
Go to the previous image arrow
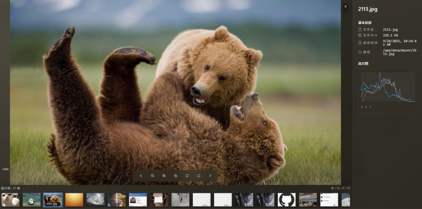[141, 176]
